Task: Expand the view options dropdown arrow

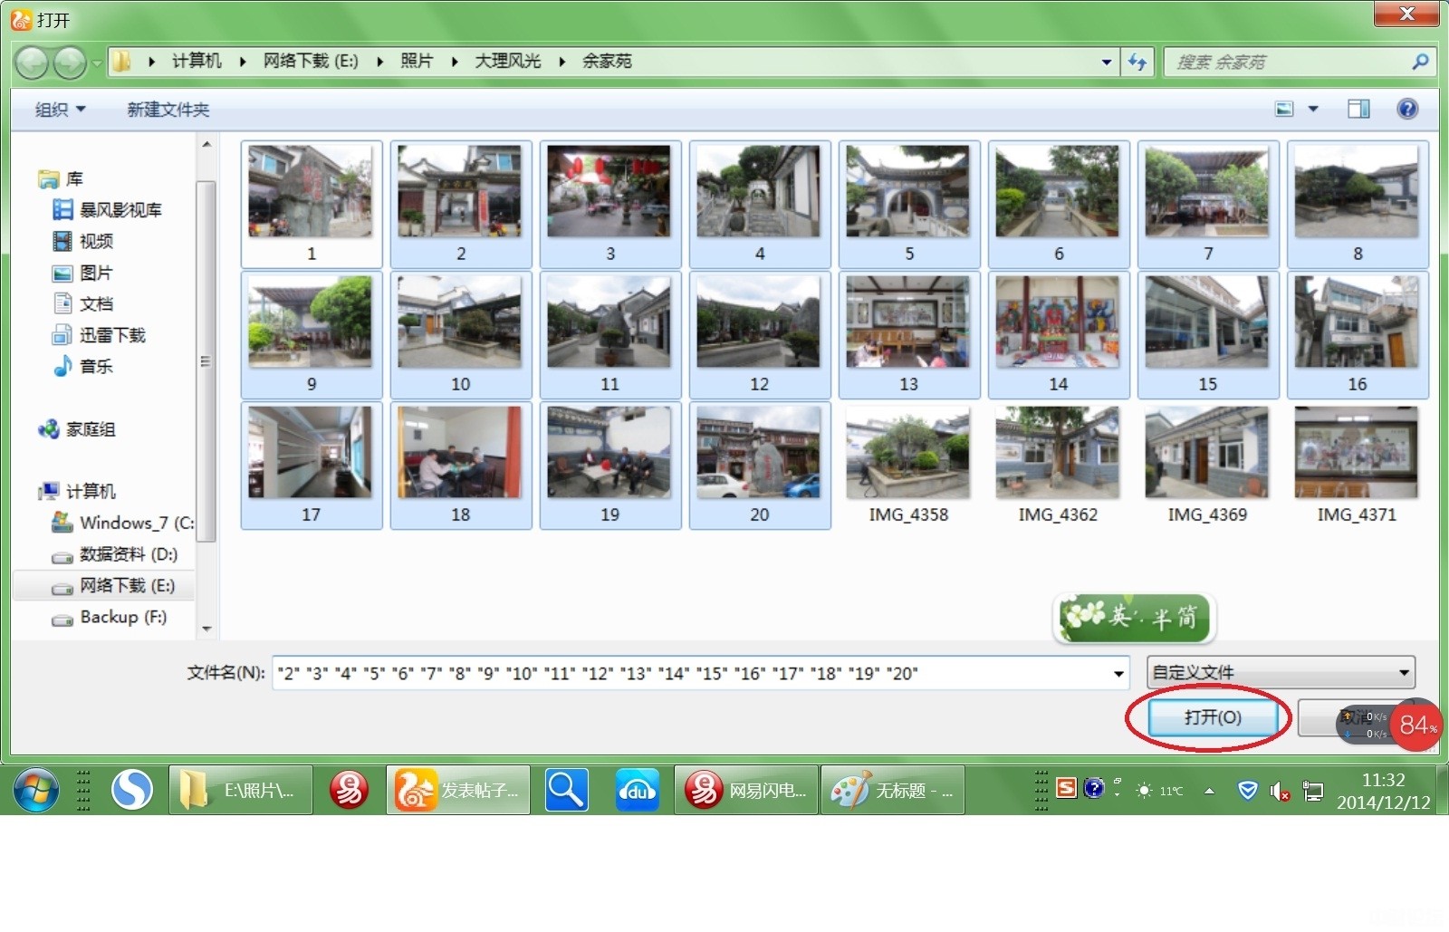Action: [1313, 110]
